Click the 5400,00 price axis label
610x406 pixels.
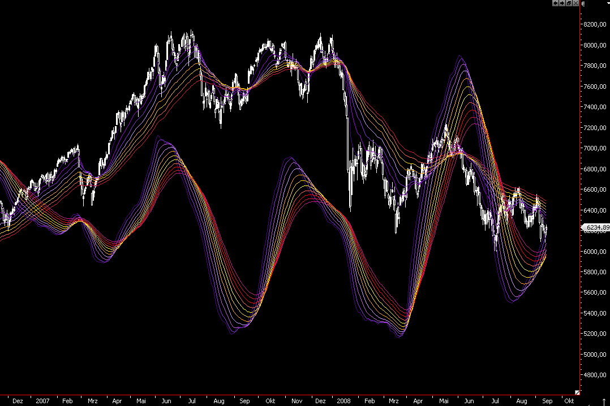point(595,313)
